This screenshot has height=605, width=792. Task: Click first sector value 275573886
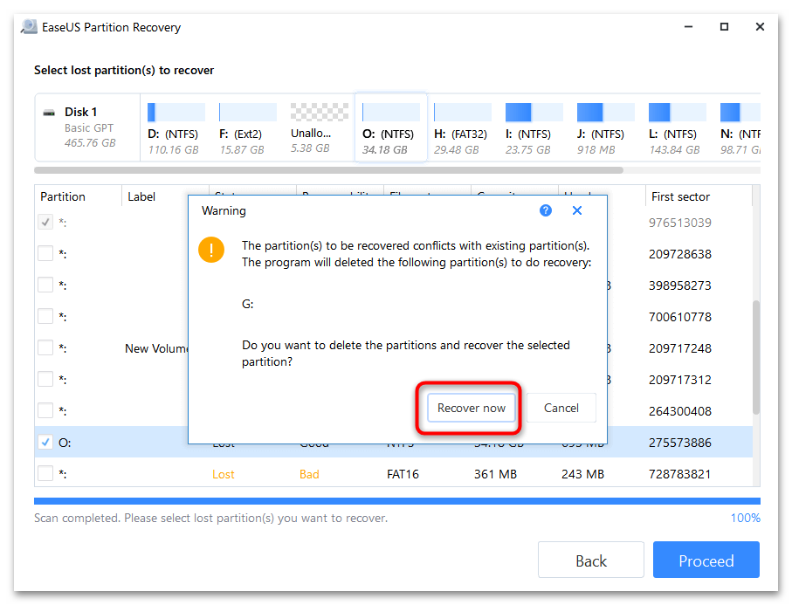point(680,443)
